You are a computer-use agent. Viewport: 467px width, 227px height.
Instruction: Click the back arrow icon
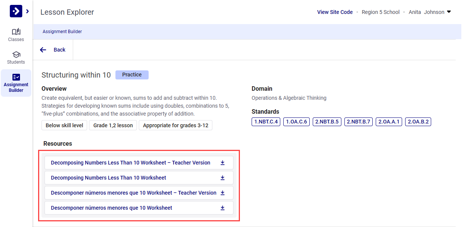point(43,49)
